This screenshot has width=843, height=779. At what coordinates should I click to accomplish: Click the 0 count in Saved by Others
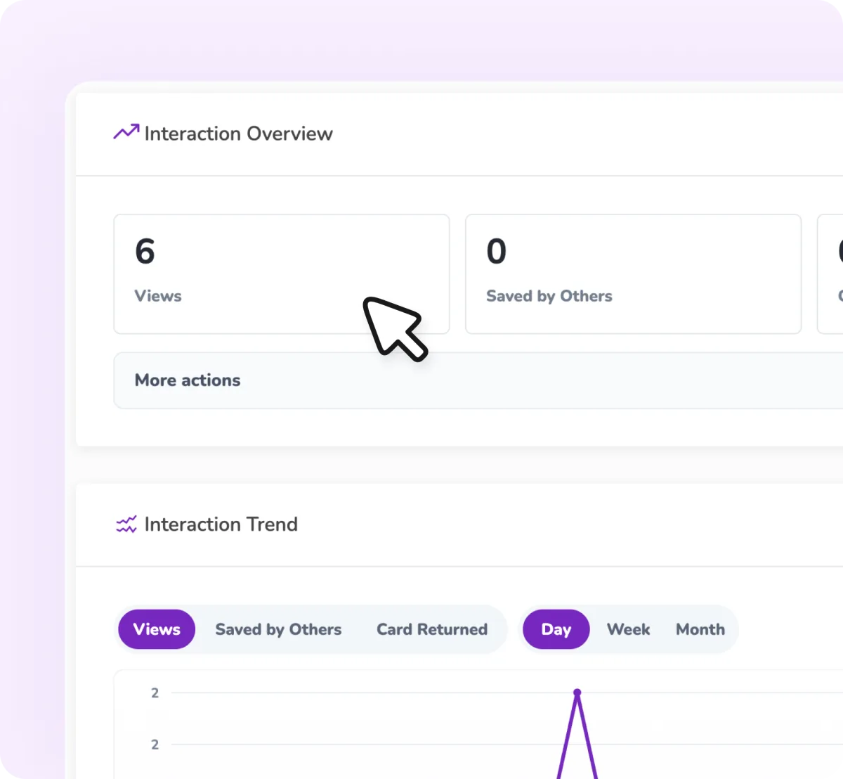click(497, 251)
